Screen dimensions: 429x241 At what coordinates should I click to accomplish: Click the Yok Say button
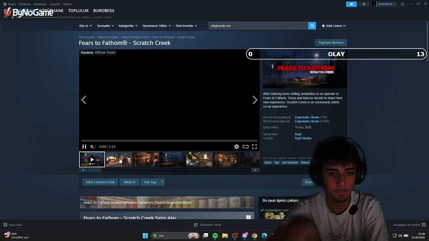click(150, 182)
